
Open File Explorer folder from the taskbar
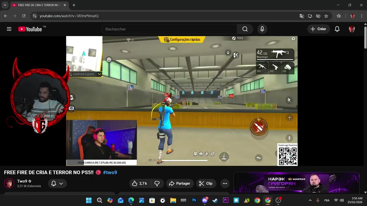click(173, 200)
